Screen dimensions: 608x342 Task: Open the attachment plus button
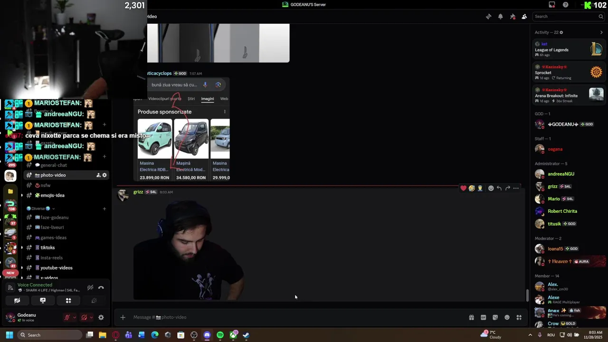(123, 317)
